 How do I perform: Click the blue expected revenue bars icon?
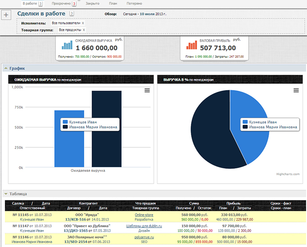pyautogui.click(x=67, y=45)
